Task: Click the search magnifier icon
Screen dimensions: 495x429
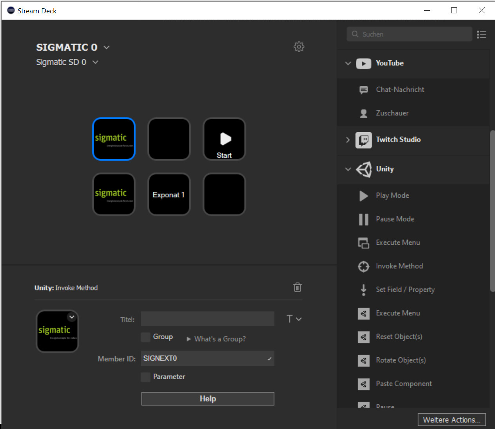Action: pyautogui.click(x=355, y=34)
